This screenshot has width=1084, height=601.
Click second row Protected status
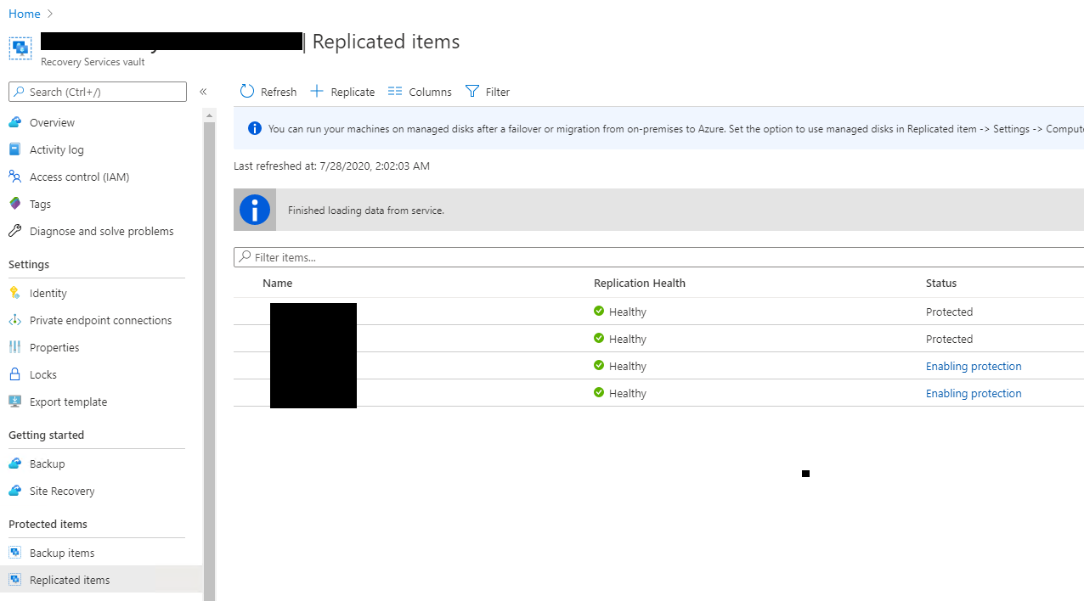pos(949,340)
